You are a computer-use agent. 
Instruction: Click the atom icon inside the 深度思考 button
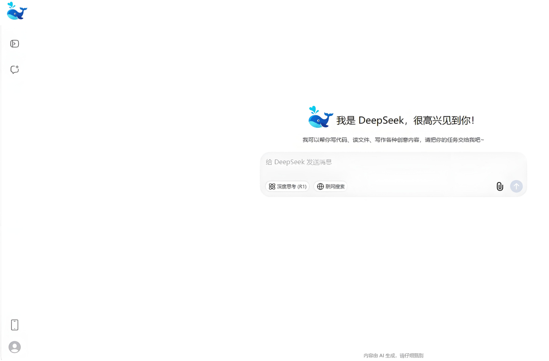pyautogui.click(x=272, y=187)
